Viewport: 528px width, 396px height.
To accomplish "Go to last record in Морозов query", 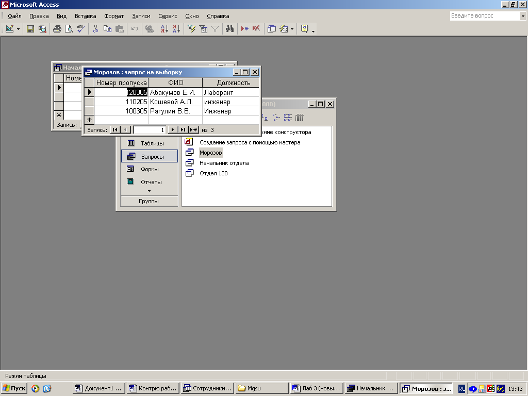I will [183, 129].
